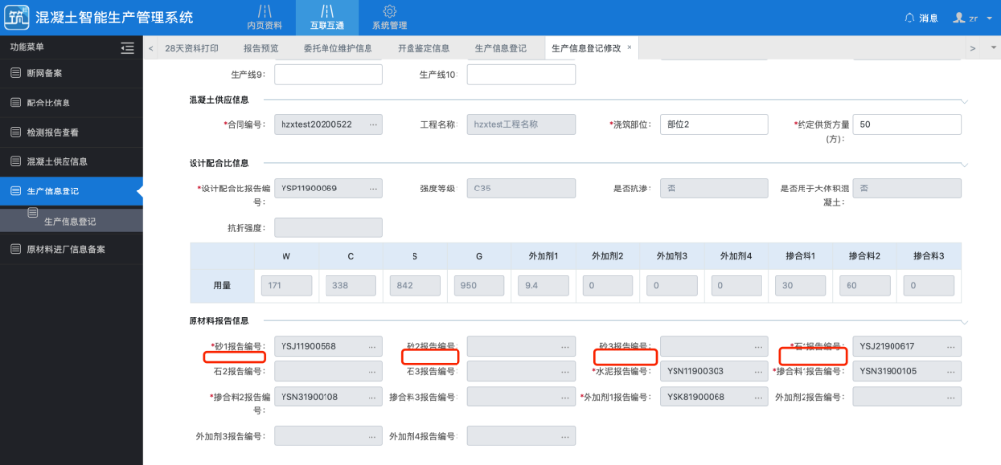Switch to the 生产信息登记 tab
Screen dimensions: 1001x465
tap(500, 48)
